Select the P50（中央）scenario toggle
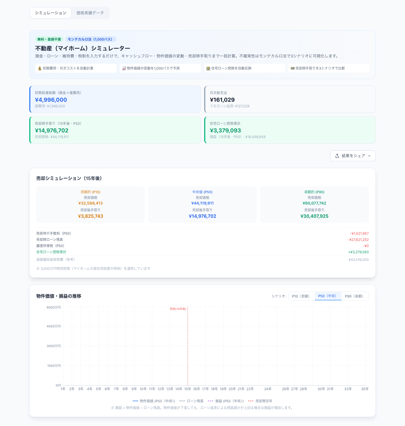Screen dimensions: 405x426 point(328,296)
